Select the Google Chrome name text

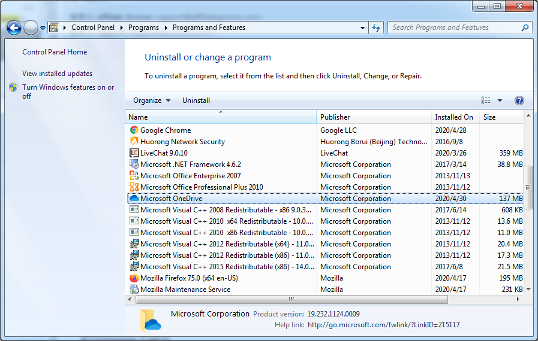tap(166, 130)
